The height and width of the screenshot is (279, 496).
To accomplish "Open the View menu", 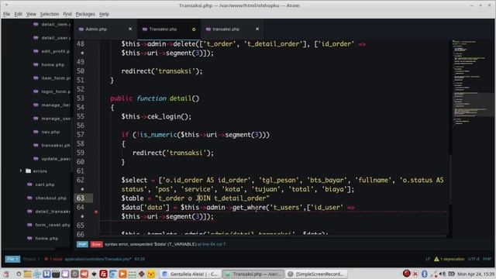I will pyautogui.click(x=31, y=14).
